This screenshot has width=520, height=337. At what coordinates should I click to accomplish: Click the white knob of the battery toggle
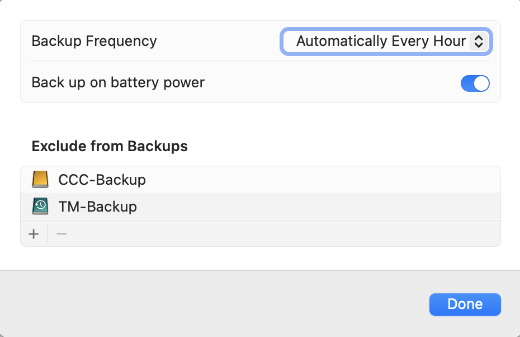481,83
